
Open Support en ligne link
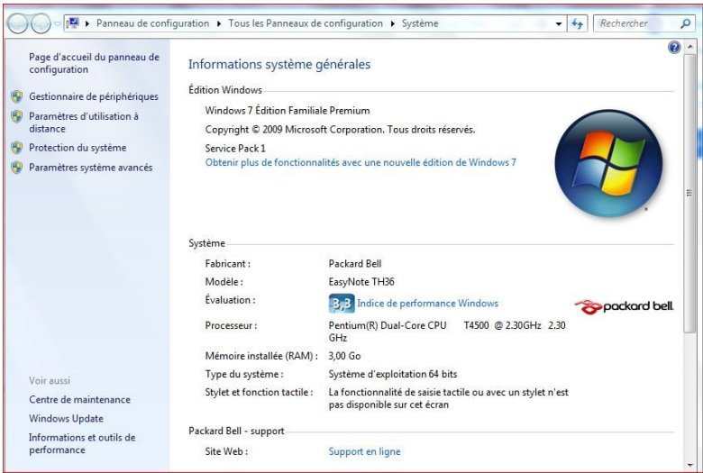364,451
